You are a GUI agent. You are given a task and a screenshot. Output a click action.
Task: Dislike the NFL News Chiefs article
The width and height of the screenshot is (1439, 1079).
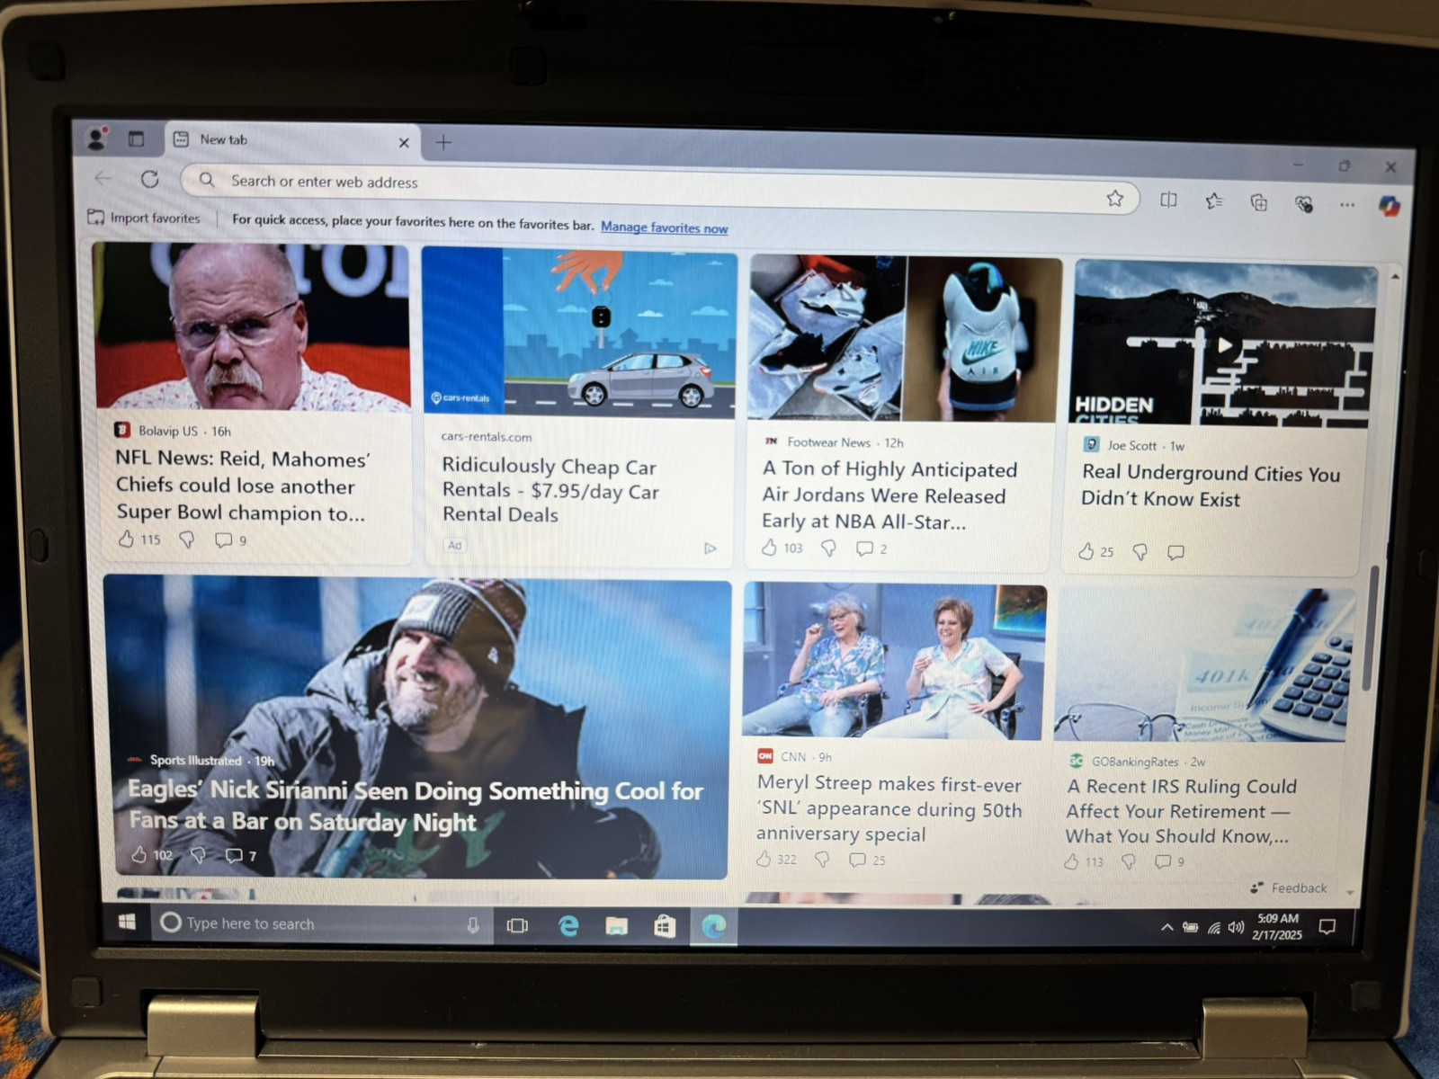tap(187, 539)
